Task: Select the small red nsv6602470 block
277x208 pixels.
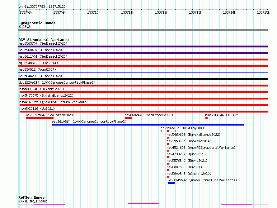Action: click(128, 118)
